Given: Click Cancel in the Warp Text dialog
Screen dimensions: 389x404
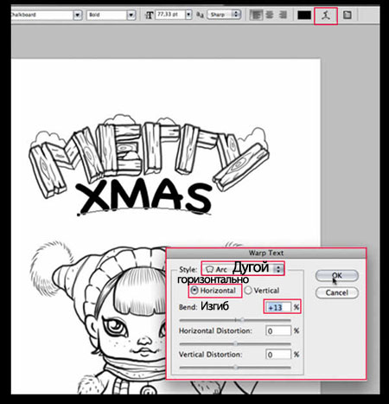Looking at the screenshot, I should (x=337, y=292).
